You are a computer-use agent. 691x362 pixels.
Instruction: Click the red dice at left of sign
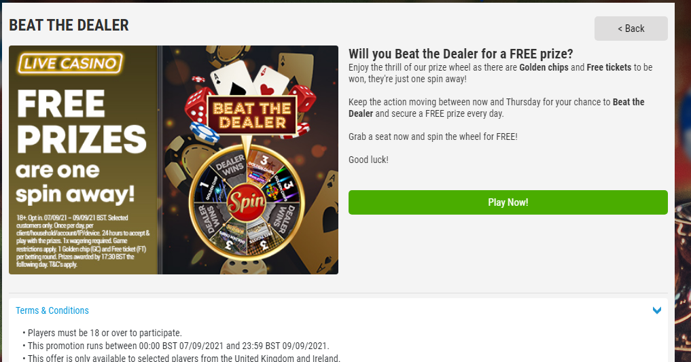tap(195, 107)
